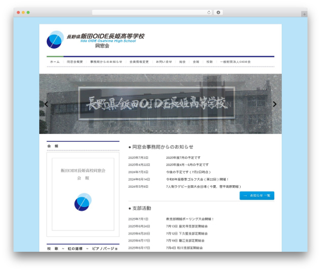
Task: Click the circular icon right of address bar
Action: coord(218,13)
